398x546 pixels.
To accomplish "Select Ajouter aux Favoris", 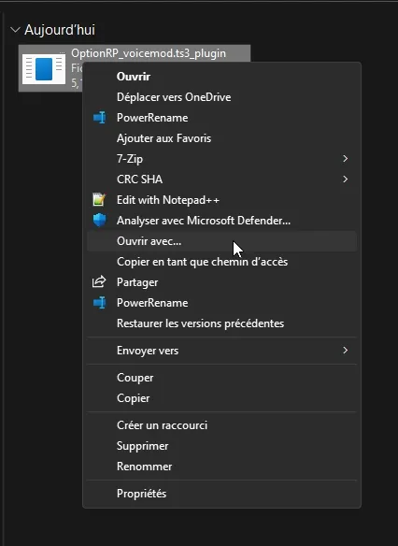I will click(221, 138).
